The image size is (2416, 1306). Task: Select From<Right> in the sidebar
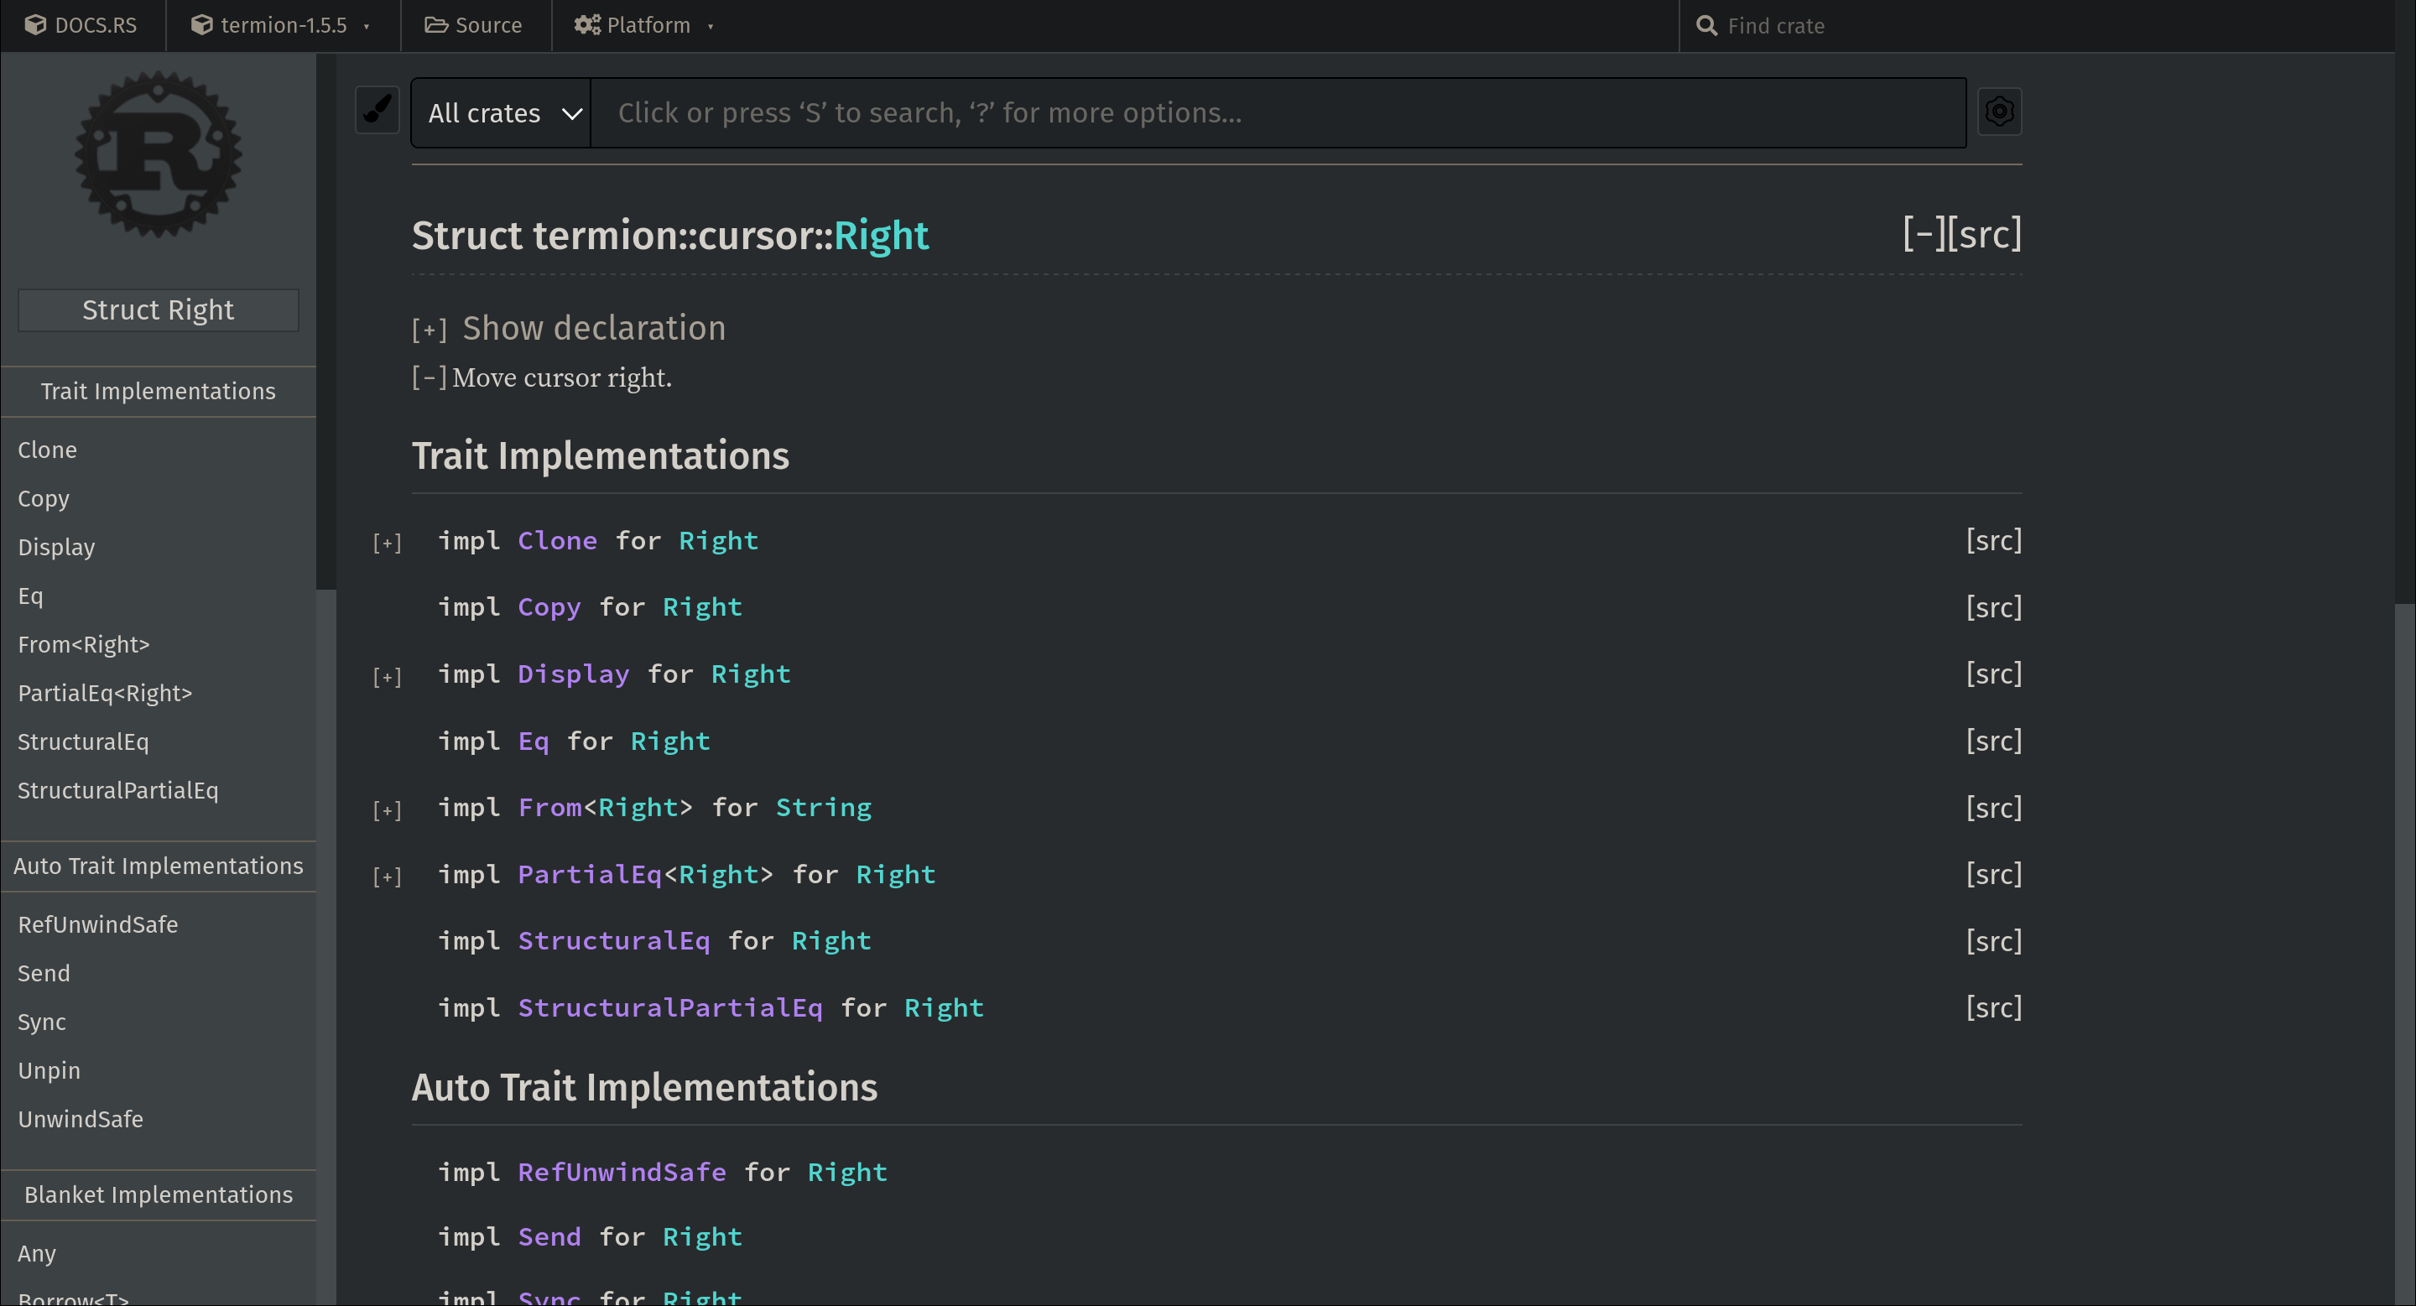84,645
